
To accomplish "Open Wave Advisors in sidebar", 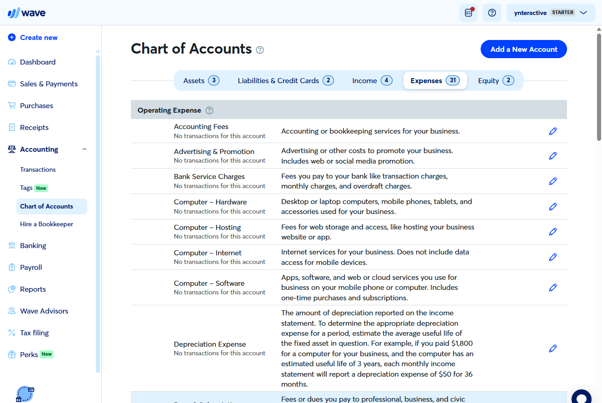I will point(44,311).
